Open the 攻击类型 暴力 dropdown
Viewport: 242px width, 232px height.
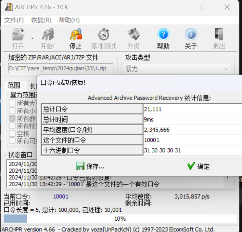[178, 69]
